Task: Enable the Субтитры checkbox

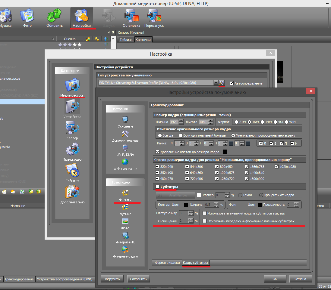Action: point(157,187)
